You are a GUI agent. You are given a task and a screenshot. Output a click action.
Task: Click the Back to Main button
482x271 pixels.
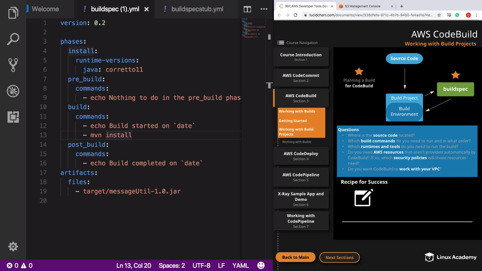pyautogui.click(x=295, y=257)
